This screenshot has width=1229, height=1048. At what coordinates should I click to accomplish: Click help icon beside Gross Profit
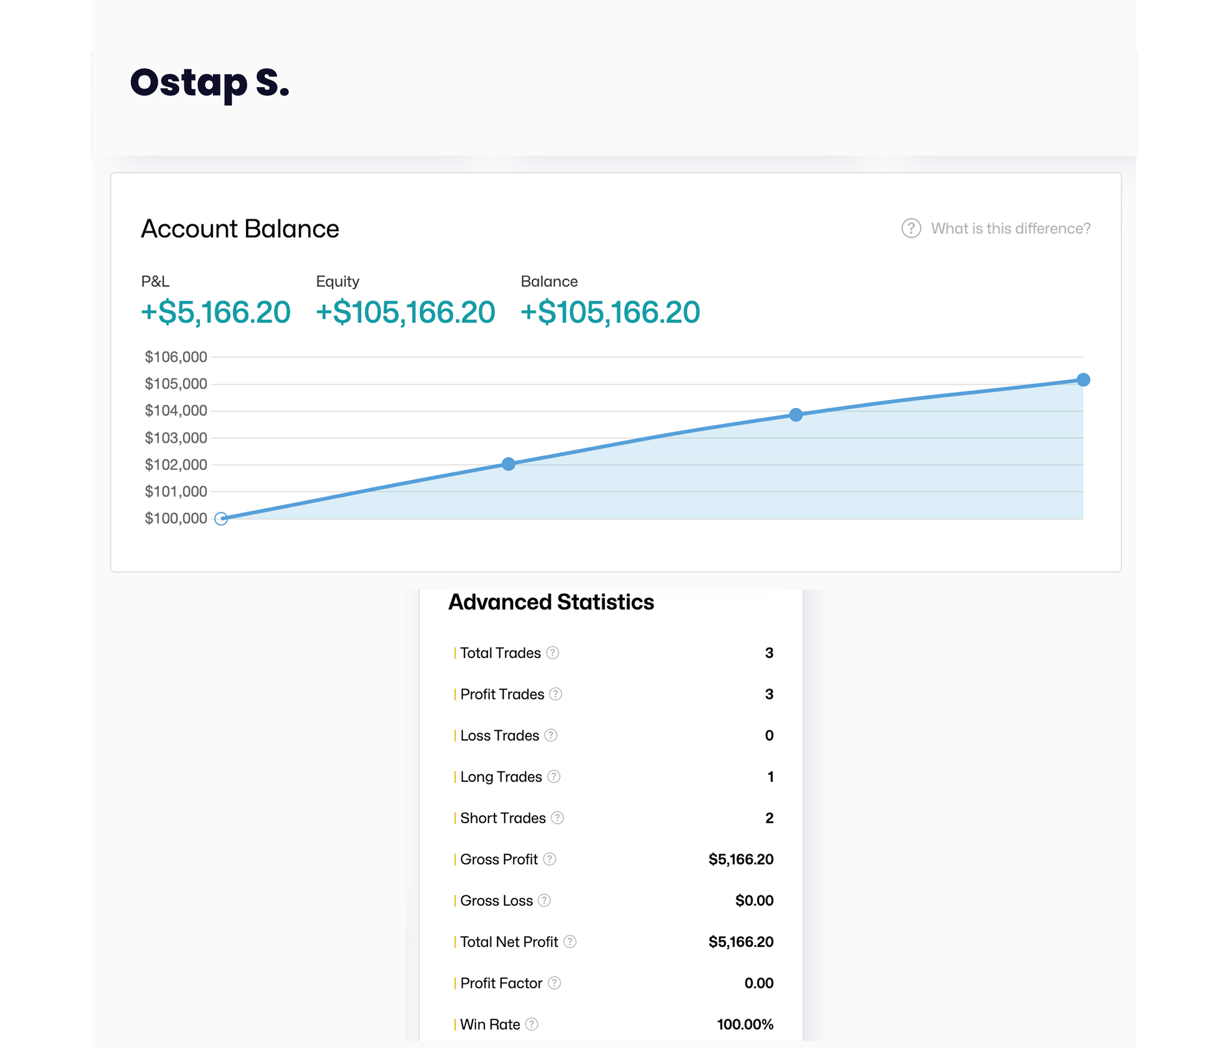tap(549, 859)
